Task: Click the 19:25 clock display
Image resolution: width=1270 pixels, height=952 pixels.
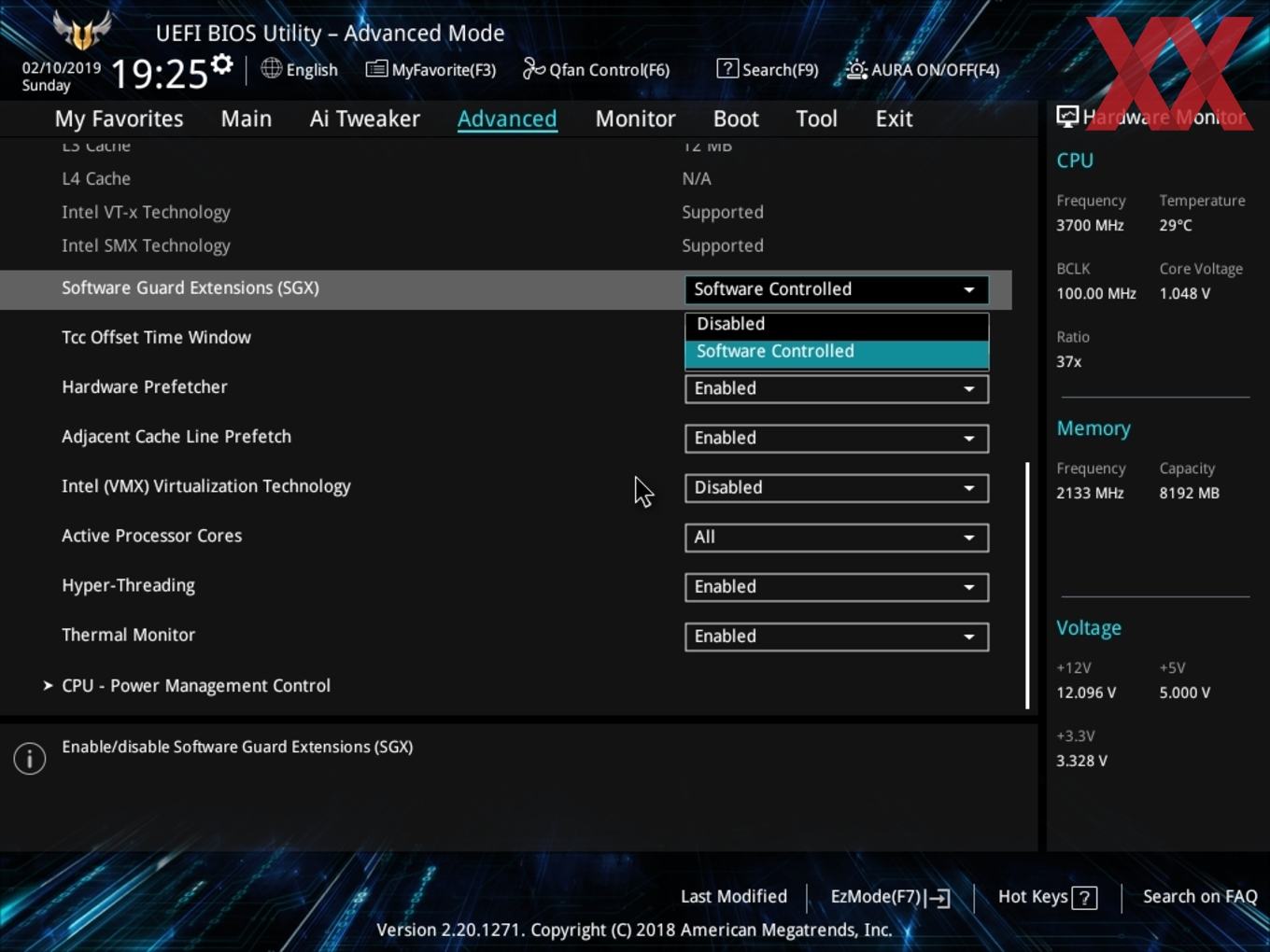Action: tap(159, 73)
